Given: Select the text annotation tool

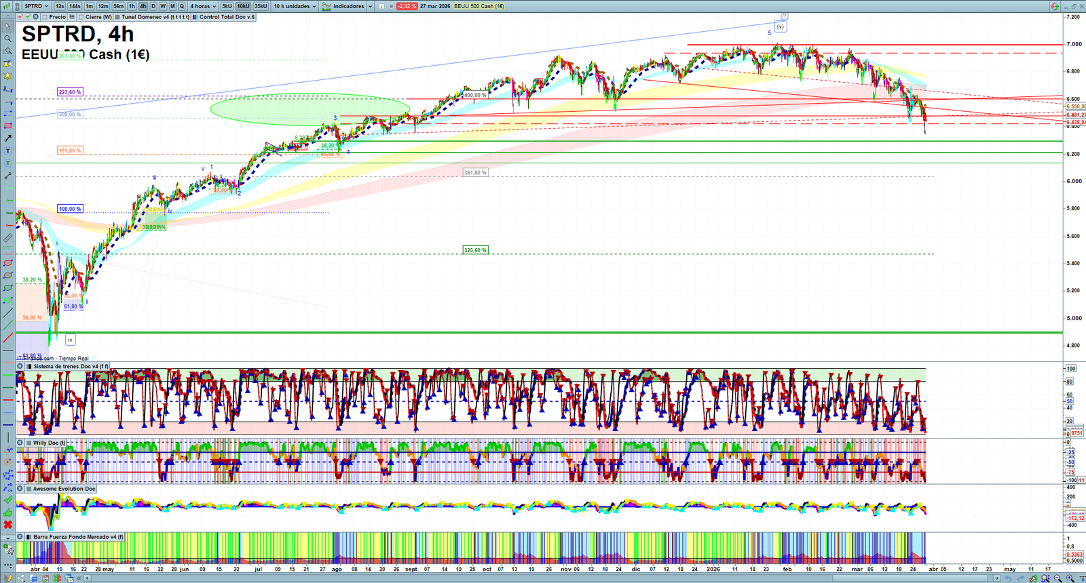Looking at the screenshot, I should click(7, 150).
